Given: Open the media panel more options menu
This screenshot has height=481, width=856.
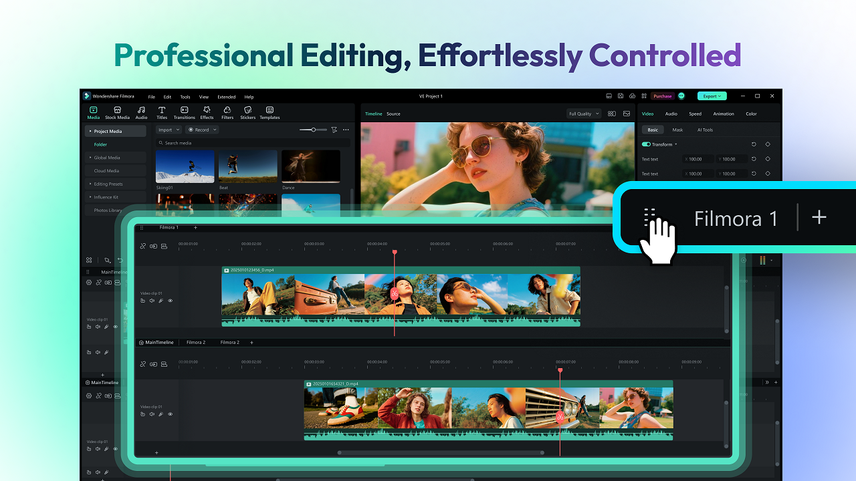Looking at the screenshot, I should [x=346, y=130].
